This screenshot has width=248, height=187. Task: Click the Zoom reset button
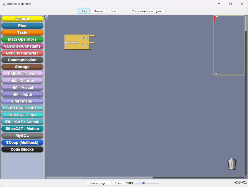pyautogui.click(x=118, y=183)
